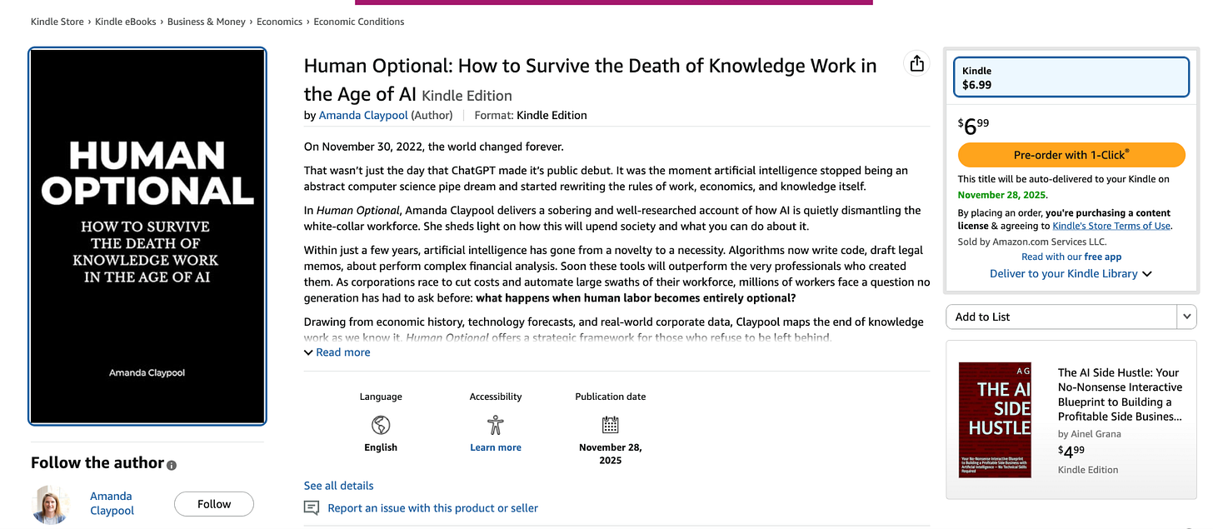Expand Deliver to your Kindle Library

pos(1071,273)
